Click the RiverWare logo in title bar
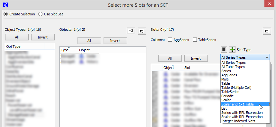276x127 pixels. (6, 5)
